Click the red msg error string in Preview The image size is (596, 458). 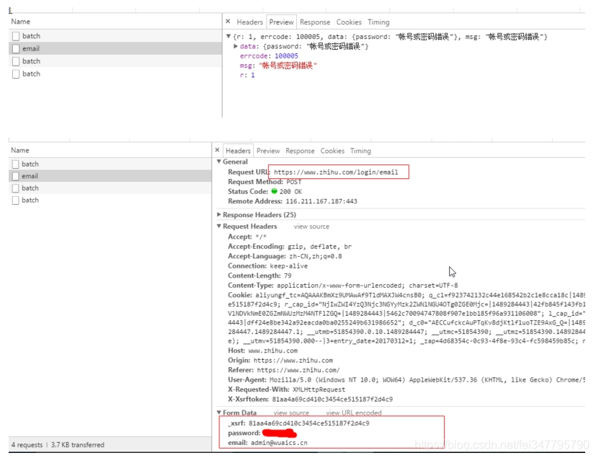288,66
